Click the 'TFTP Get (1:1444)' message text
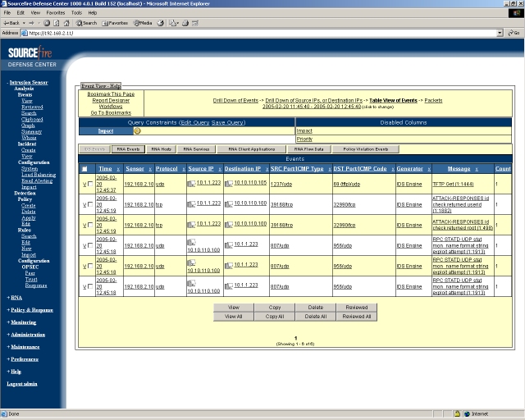 [x=453, y=185]
